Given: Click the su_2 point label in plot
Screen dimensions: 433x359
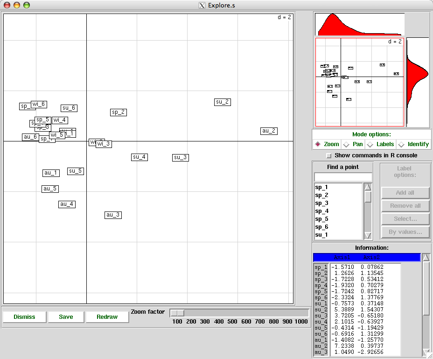Looking at the screenshot, I should [223, 102].
